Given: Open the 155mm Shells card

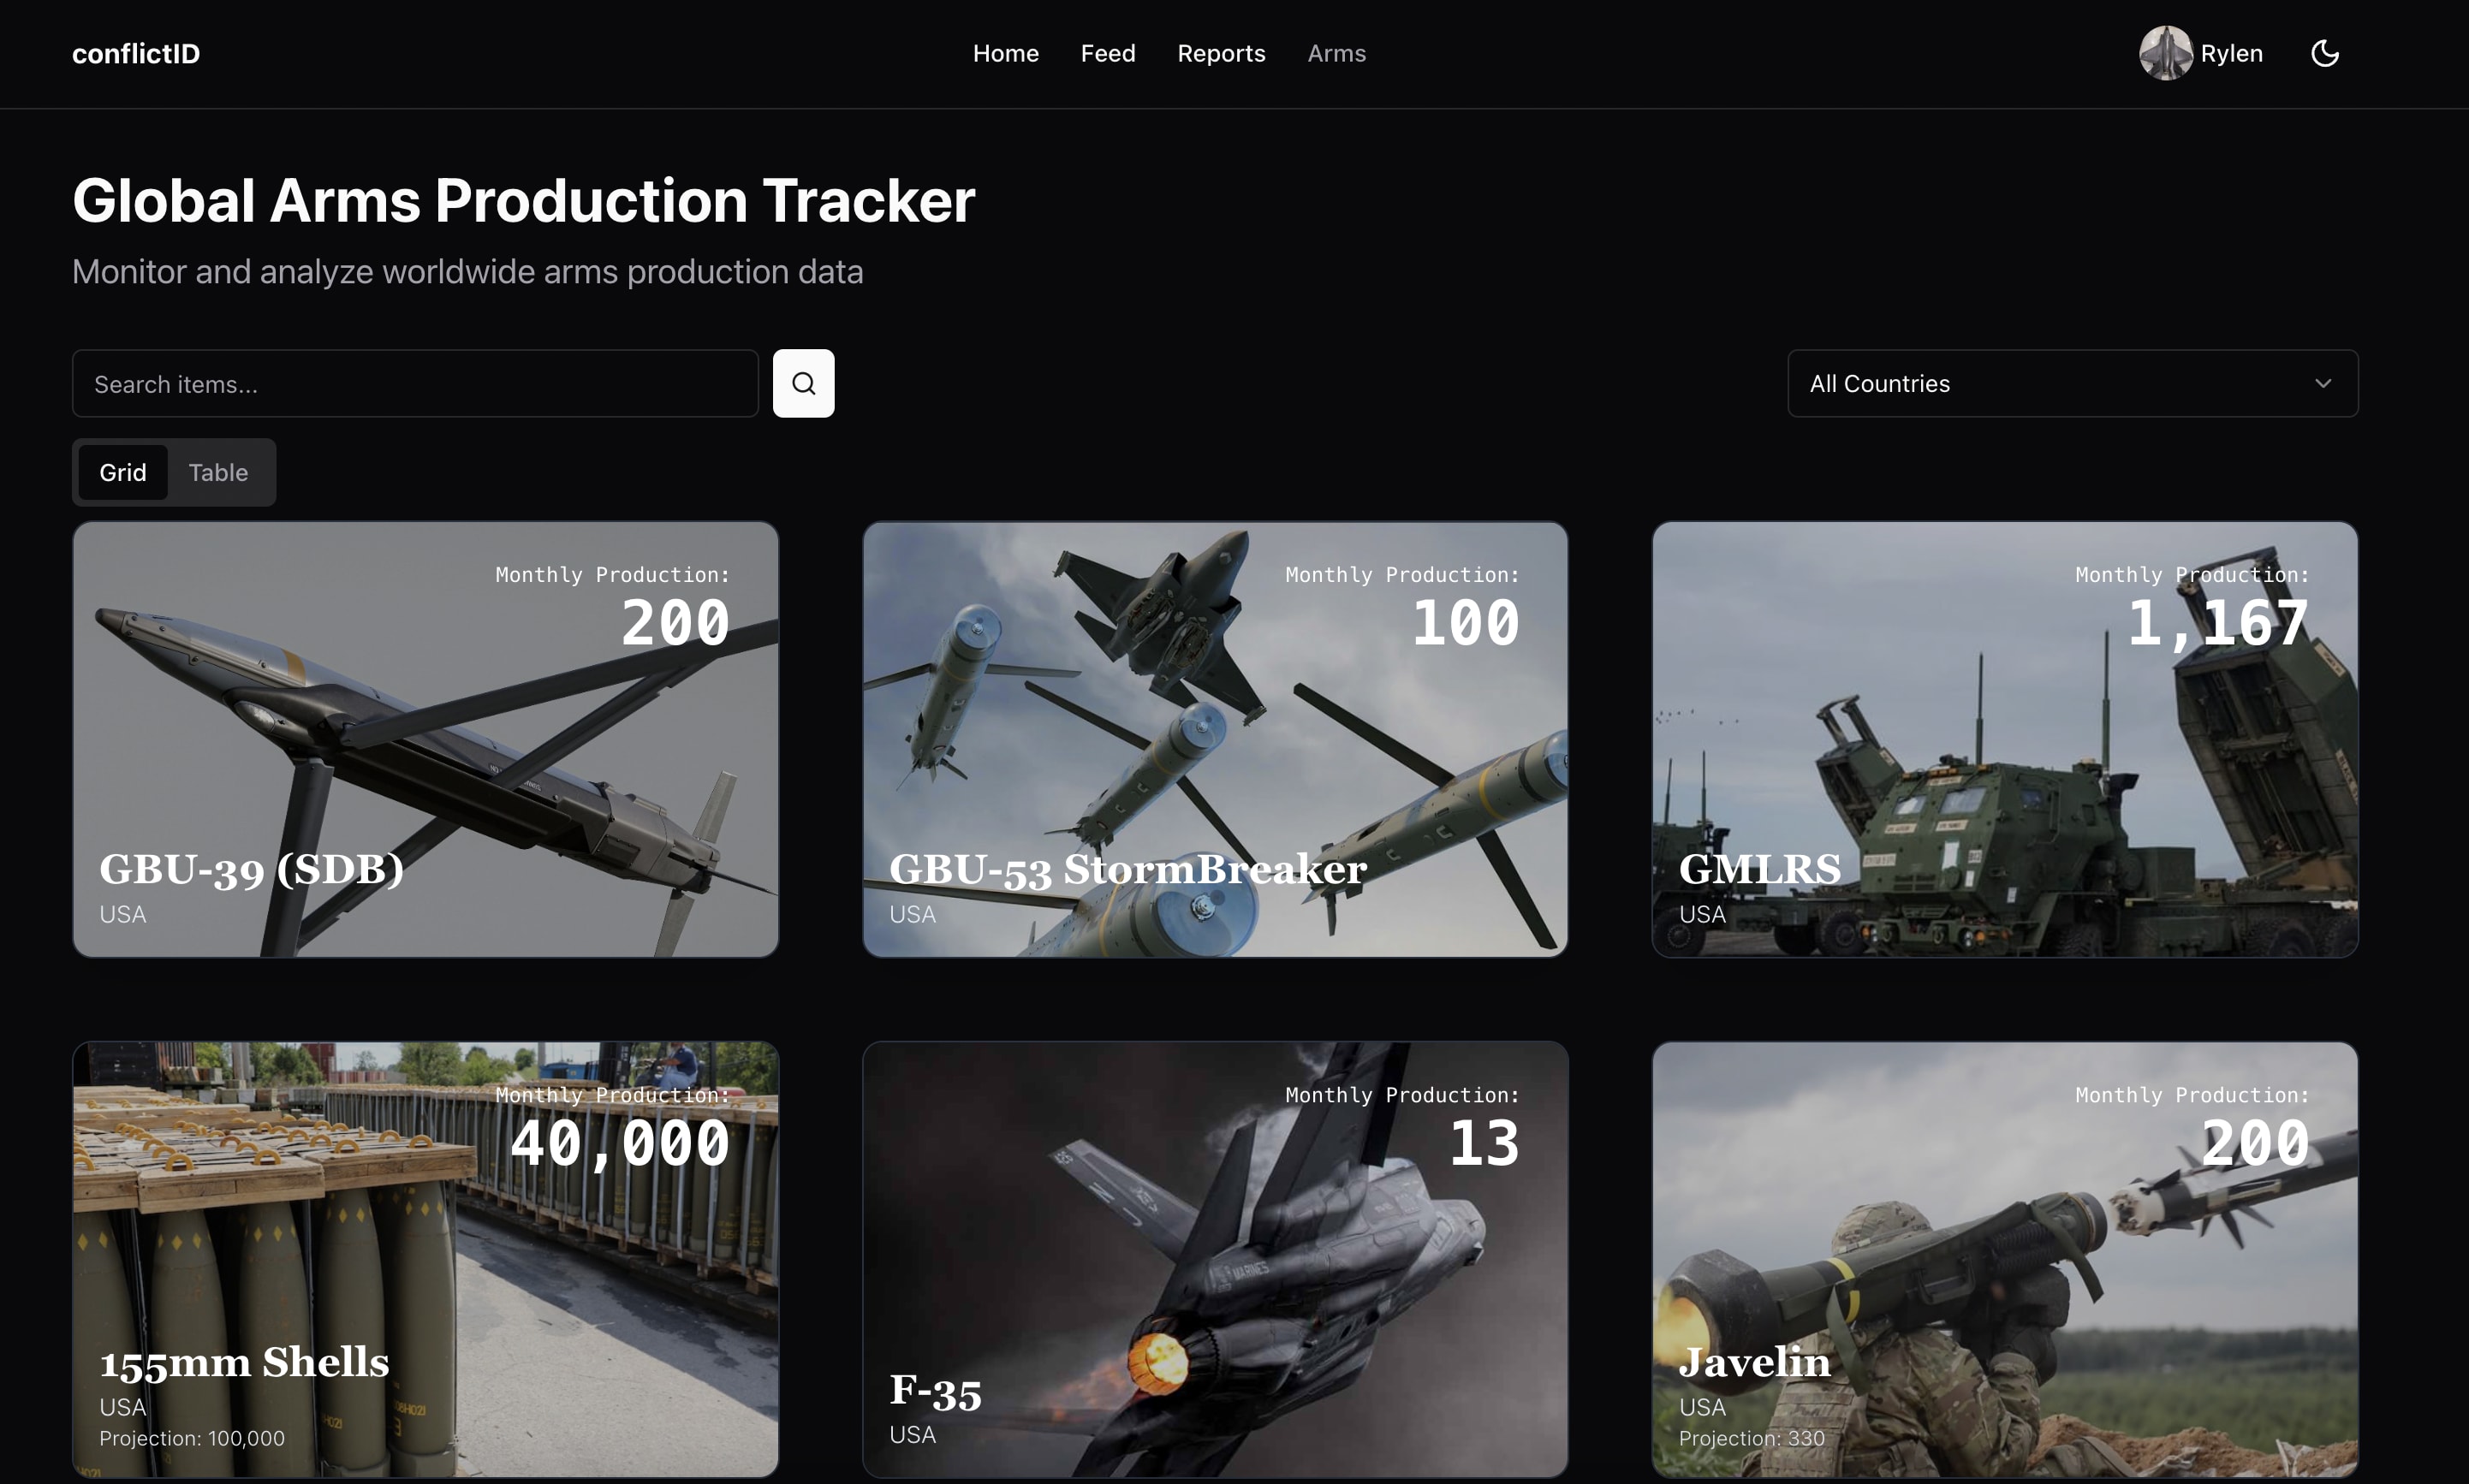Looking at the screenshot, I should click(x=425, y=1259).
